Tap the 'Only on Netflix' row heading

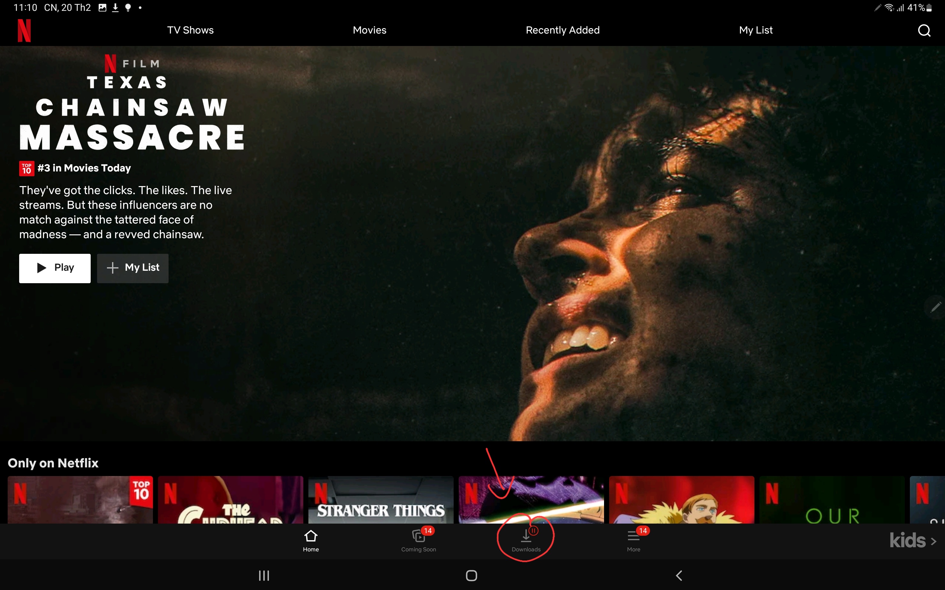[x=53, y=463]
